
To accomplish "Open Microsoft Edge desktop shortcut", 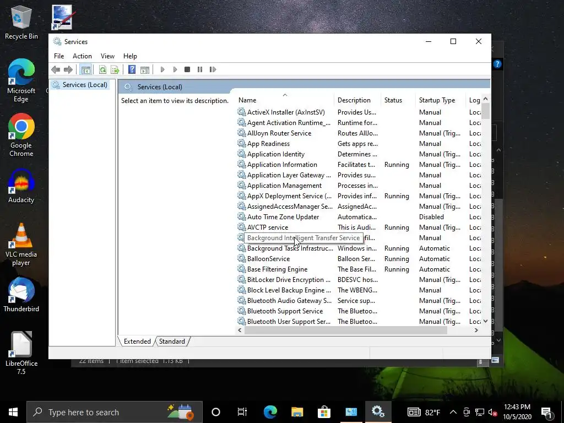I will point(21,82).
